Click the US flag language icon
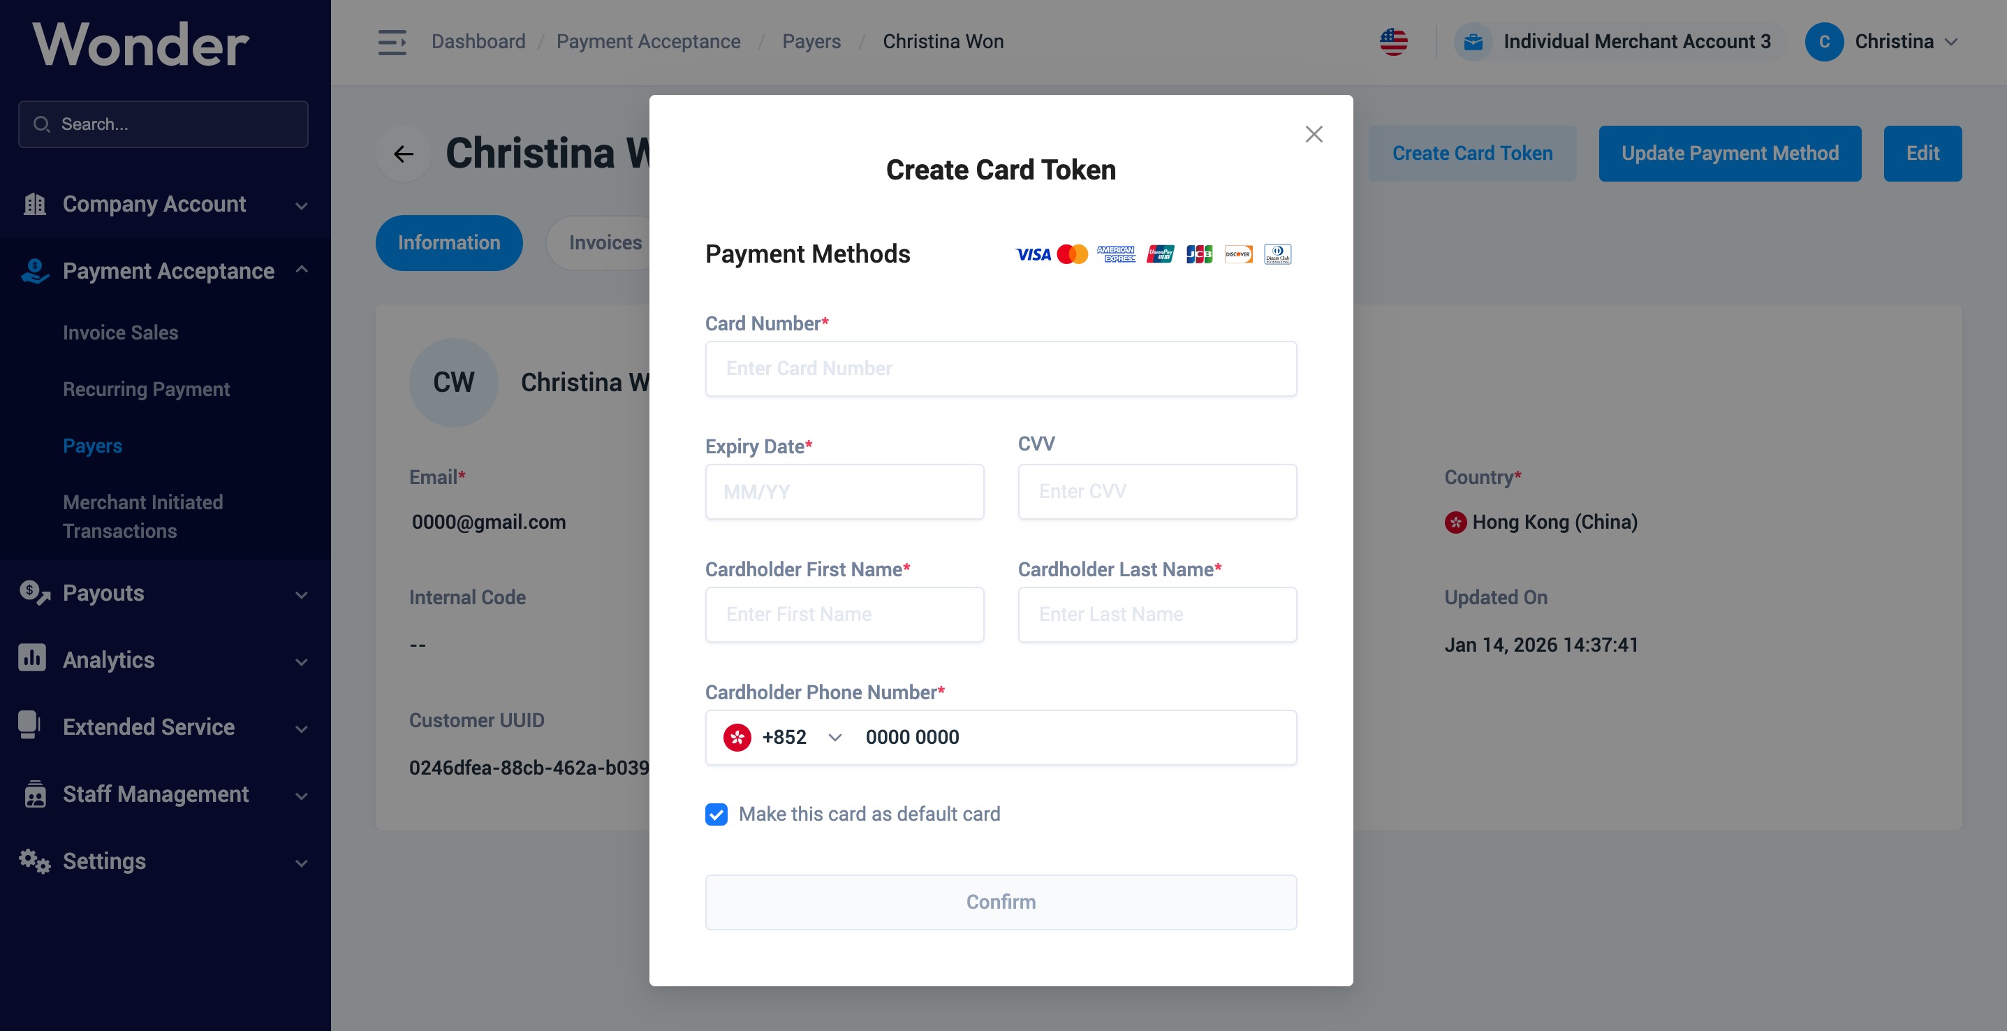Viewport: 2007px width, 1031px height. (1393, 41)
